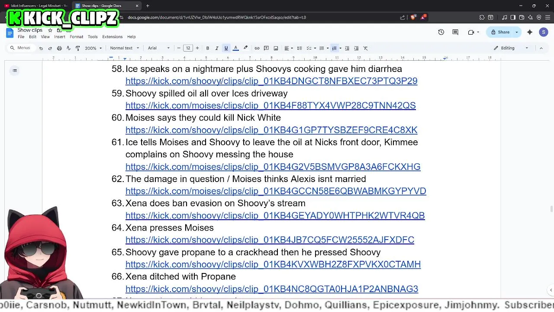The width and height of the screenshot is (554, 312).
Task: Open clip link ending BSMVGP8A3A6FCKXHG
Action: 273,167
